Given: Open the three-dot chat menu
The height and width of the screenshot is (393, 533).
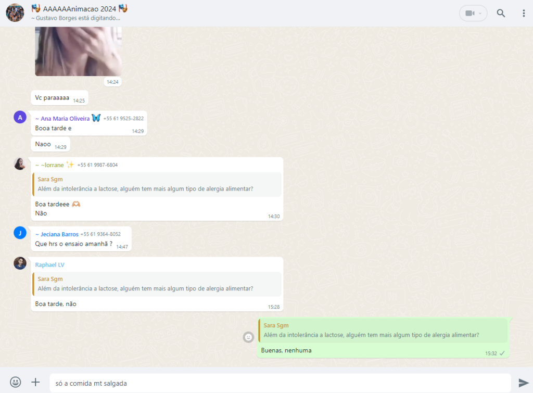Looking at the screenshot, I should pyautogui.click(x=524, y=13).
